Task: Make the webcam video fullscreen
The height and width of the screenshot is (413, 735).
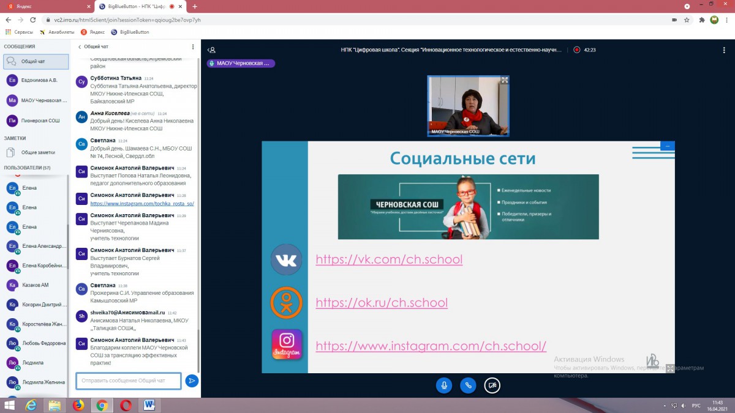Action: tap(505, 80)
